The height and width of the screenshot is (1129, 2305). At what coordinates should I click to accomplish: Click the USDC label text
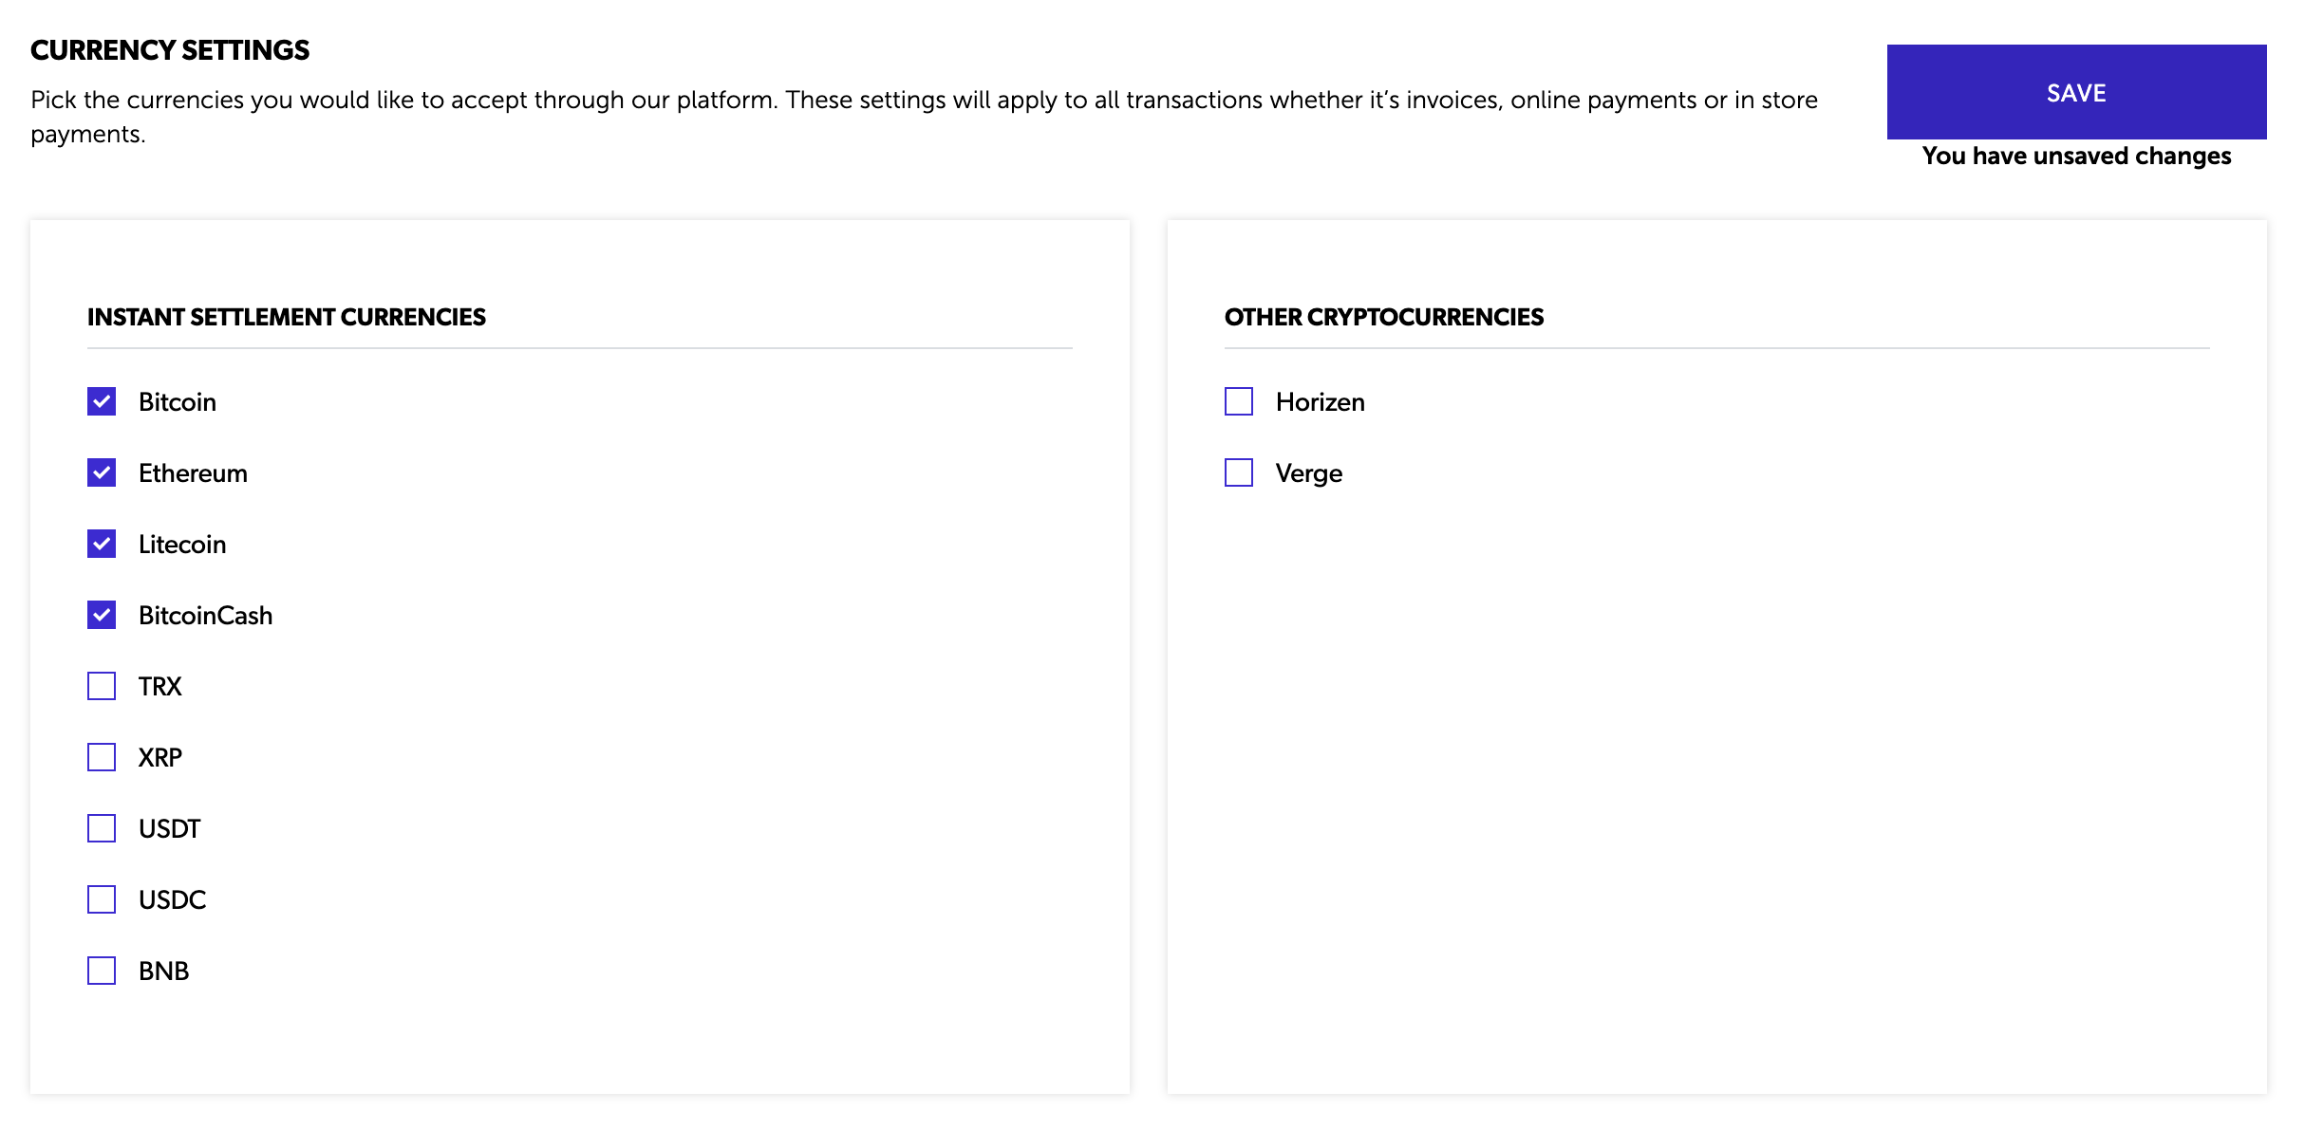pyautogui.click(x=172, y=900)
